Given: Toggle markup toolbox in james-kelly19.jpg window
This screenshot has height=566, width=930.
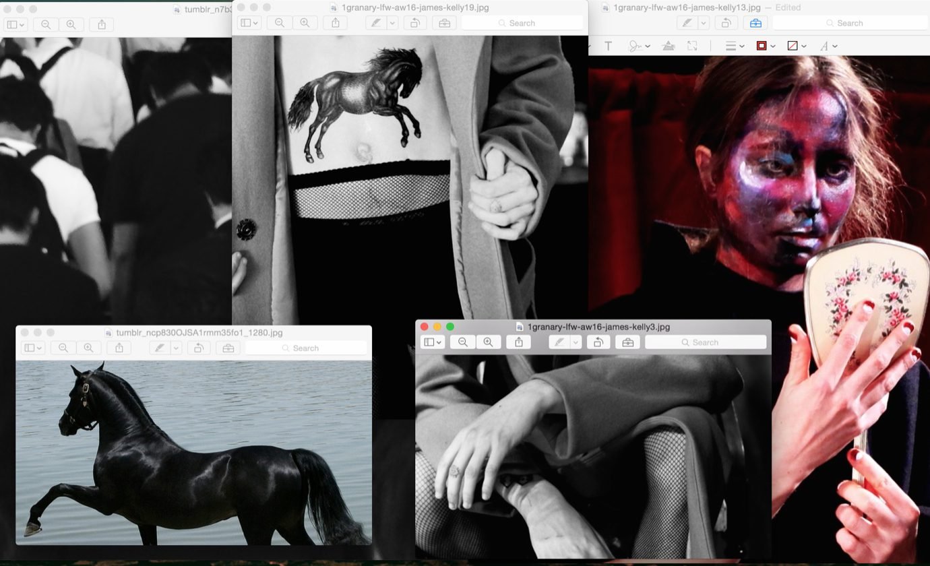Looking at the screenshot, I should pyautogui.click(x=444, y=23).
